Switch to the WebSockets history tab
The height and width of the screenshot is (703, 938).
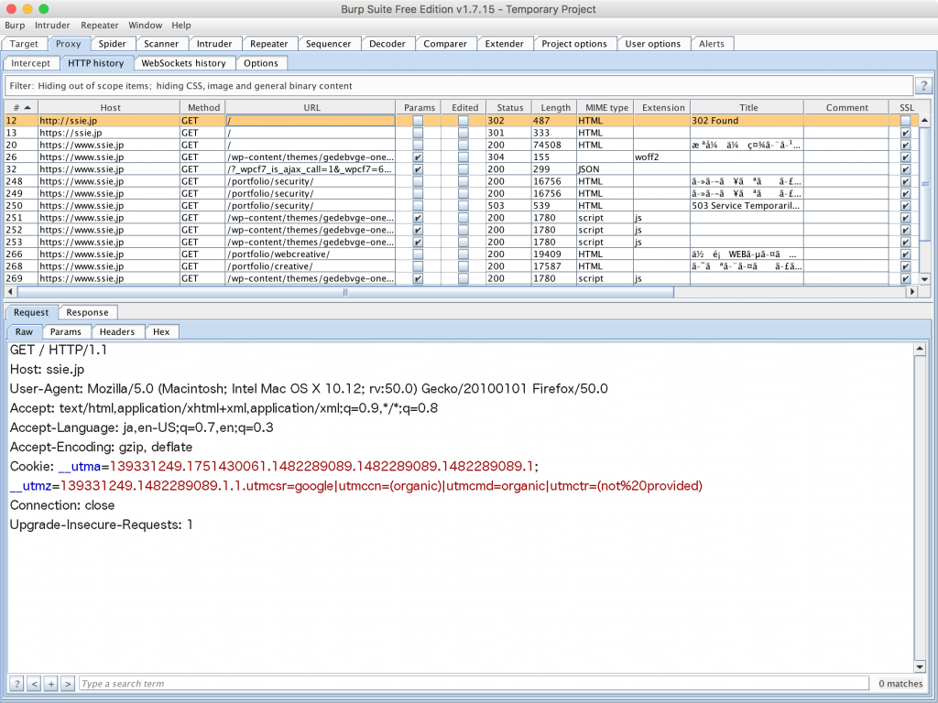click(x=184, y=62)
